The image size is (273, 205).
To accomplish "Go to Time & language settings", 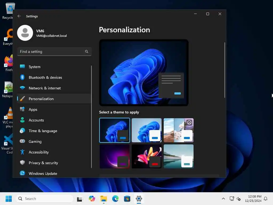I will (54, 131).
